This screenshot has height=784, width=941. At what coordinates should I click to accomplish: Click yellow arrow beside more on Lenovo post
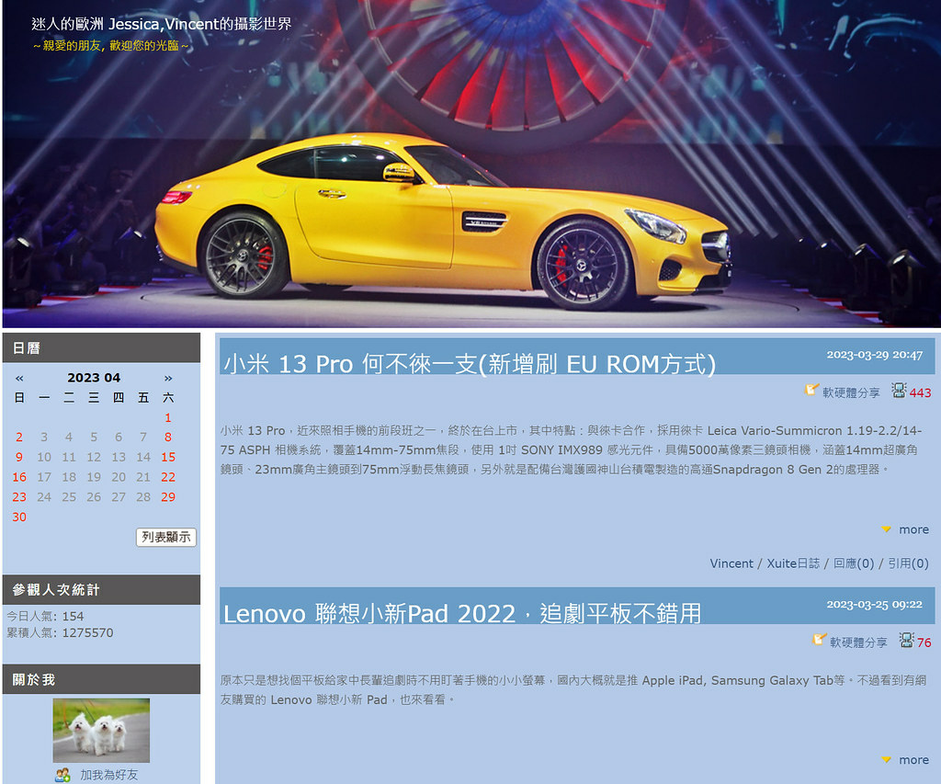point(886,760)
